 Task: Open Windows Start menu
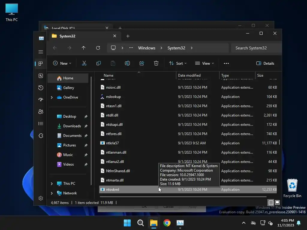pos(127,223)
